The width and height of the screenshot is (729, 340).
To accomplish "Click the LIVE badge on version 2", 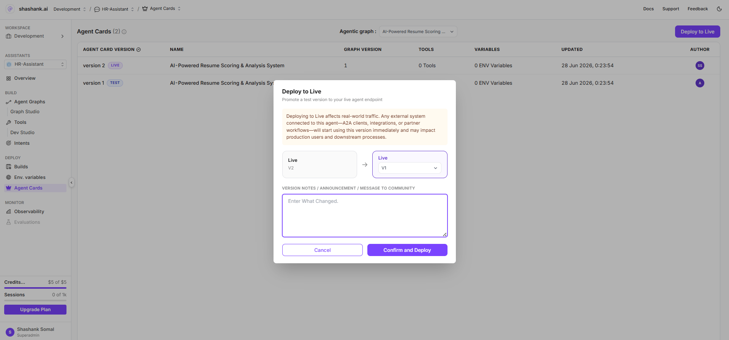I will pyautogui.click(x=115, y=65).
